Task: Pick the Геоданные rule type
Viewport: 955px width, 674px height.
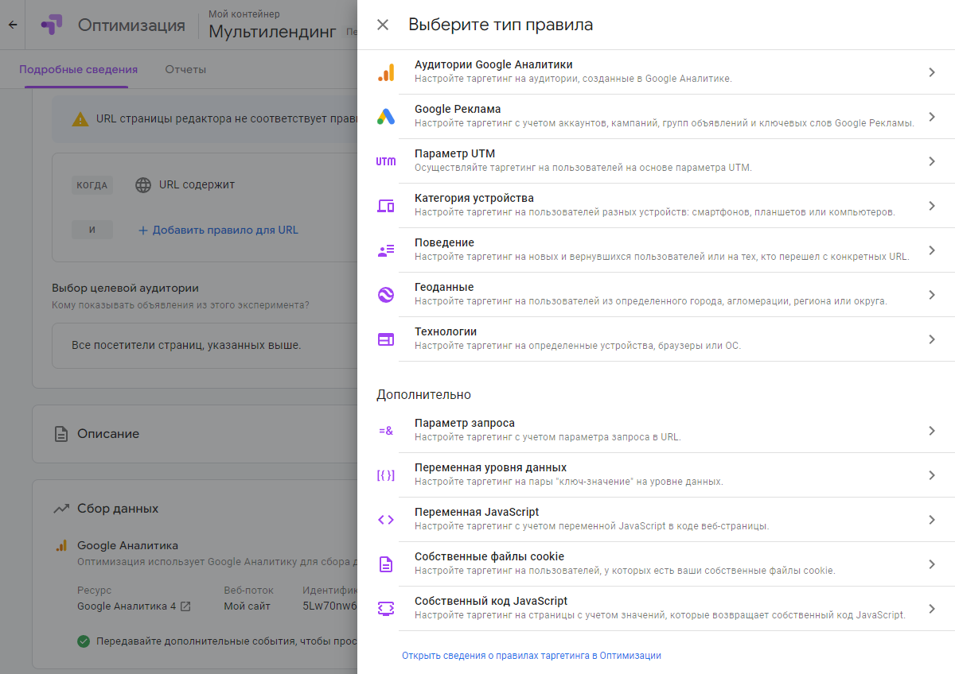Action: tap(656, 295)
